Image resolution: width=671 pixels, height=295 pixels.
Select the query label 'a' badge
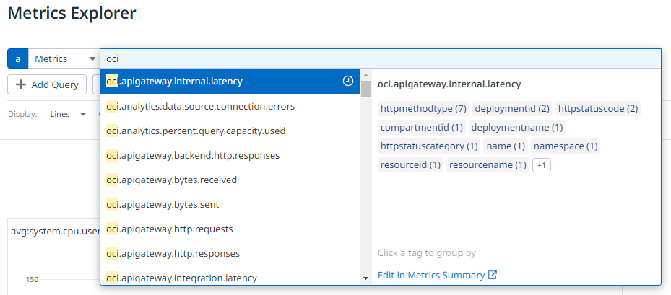pyautogui.click(x=17, y=58)
